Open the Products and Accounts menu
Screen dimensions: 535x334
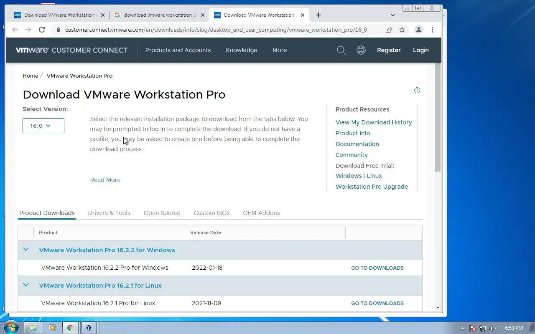tap(178, 50)
